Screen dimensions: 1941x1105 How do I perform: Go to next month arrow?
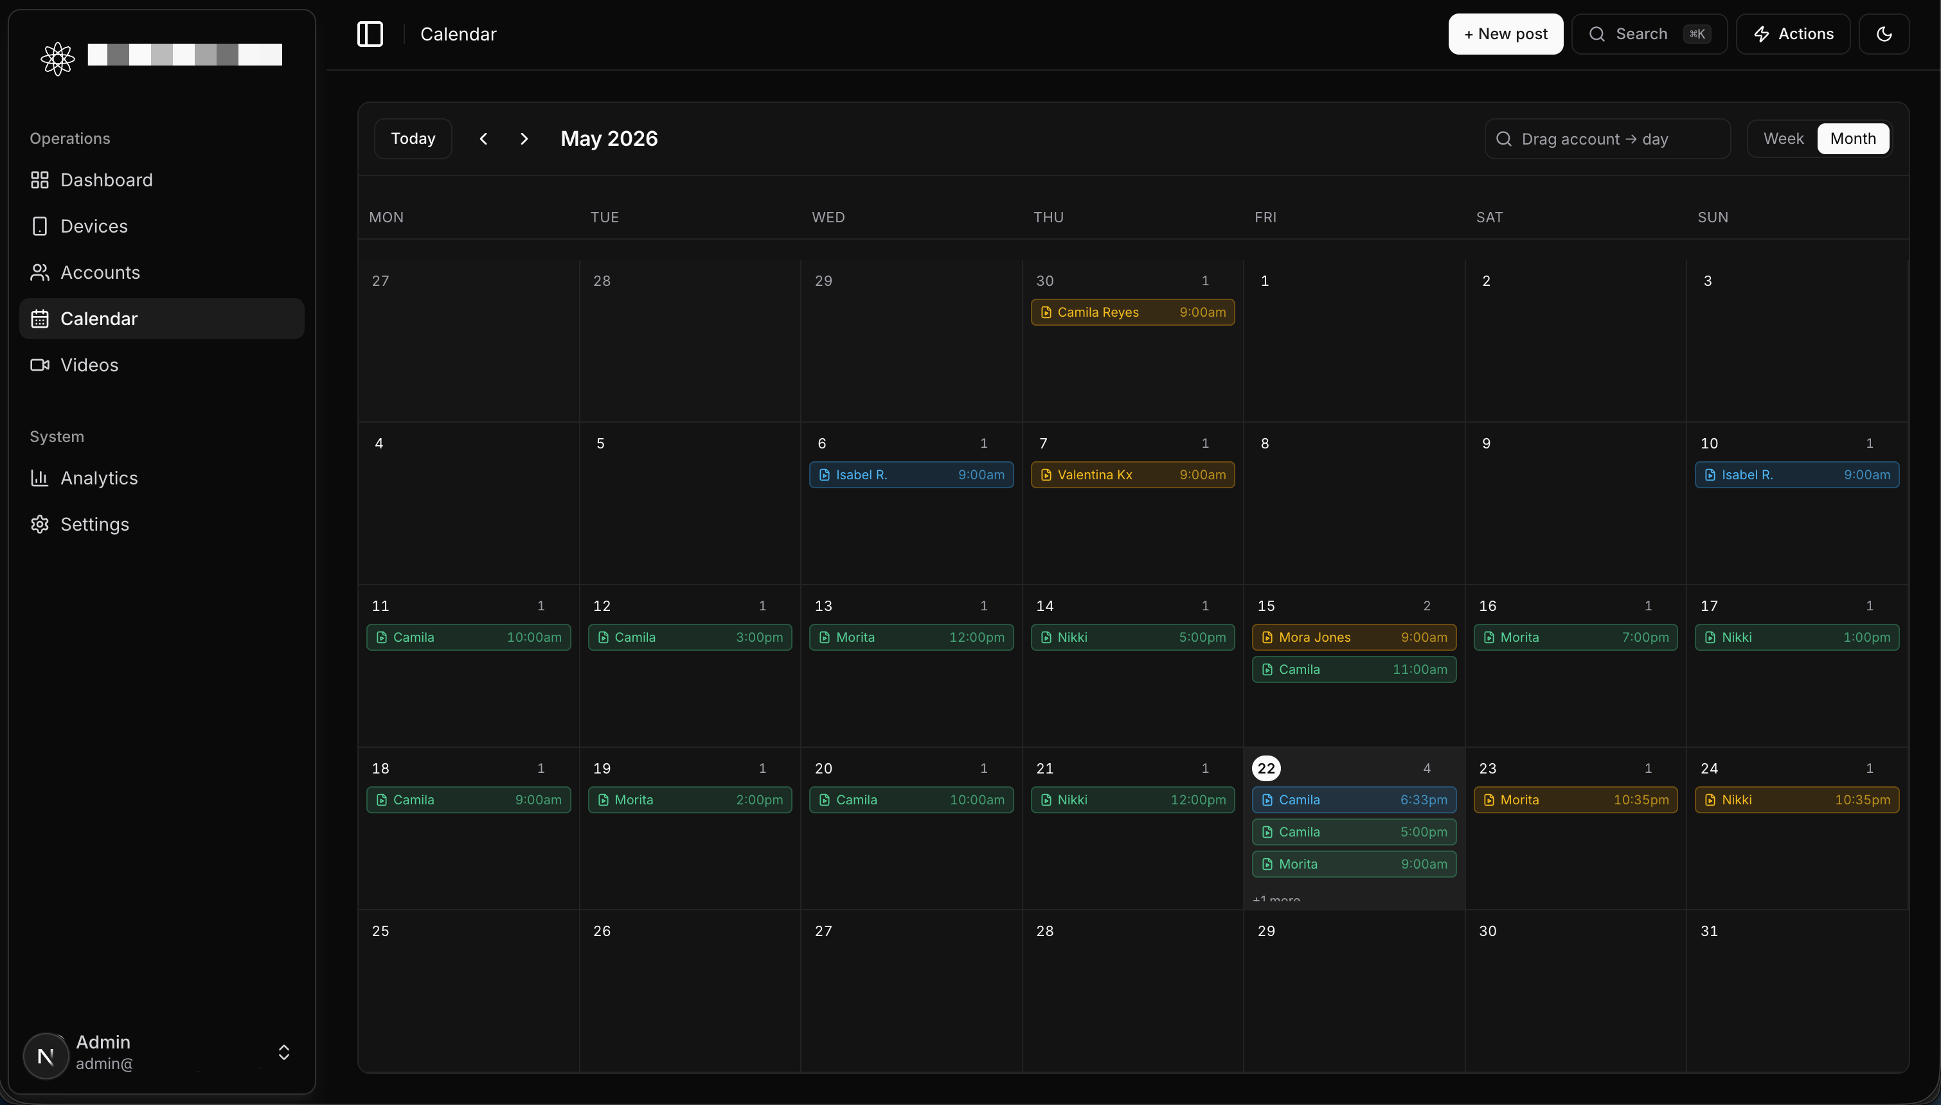tap(524, 139)
